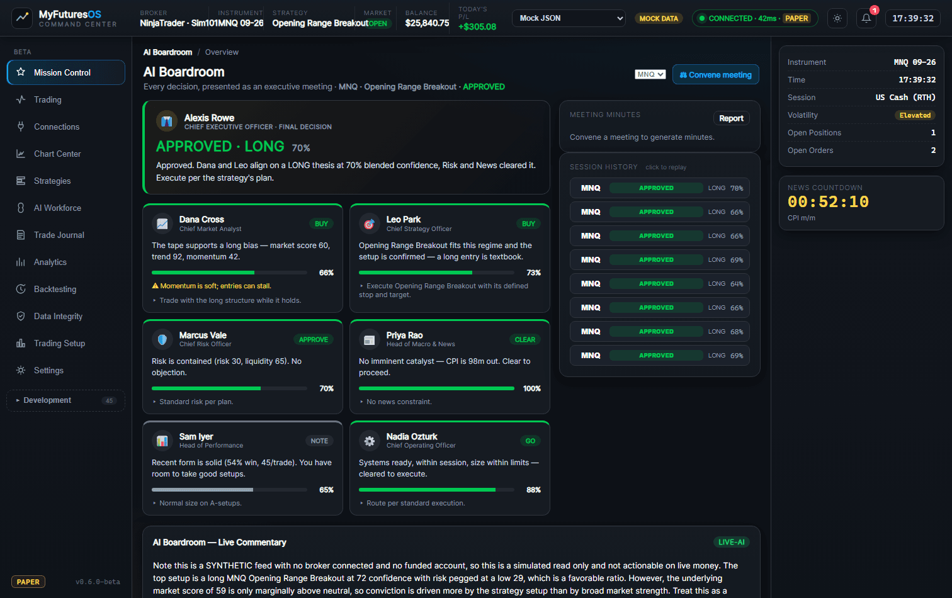
Task: Click the Backtesting clock icon
Action: click(21, 289)
